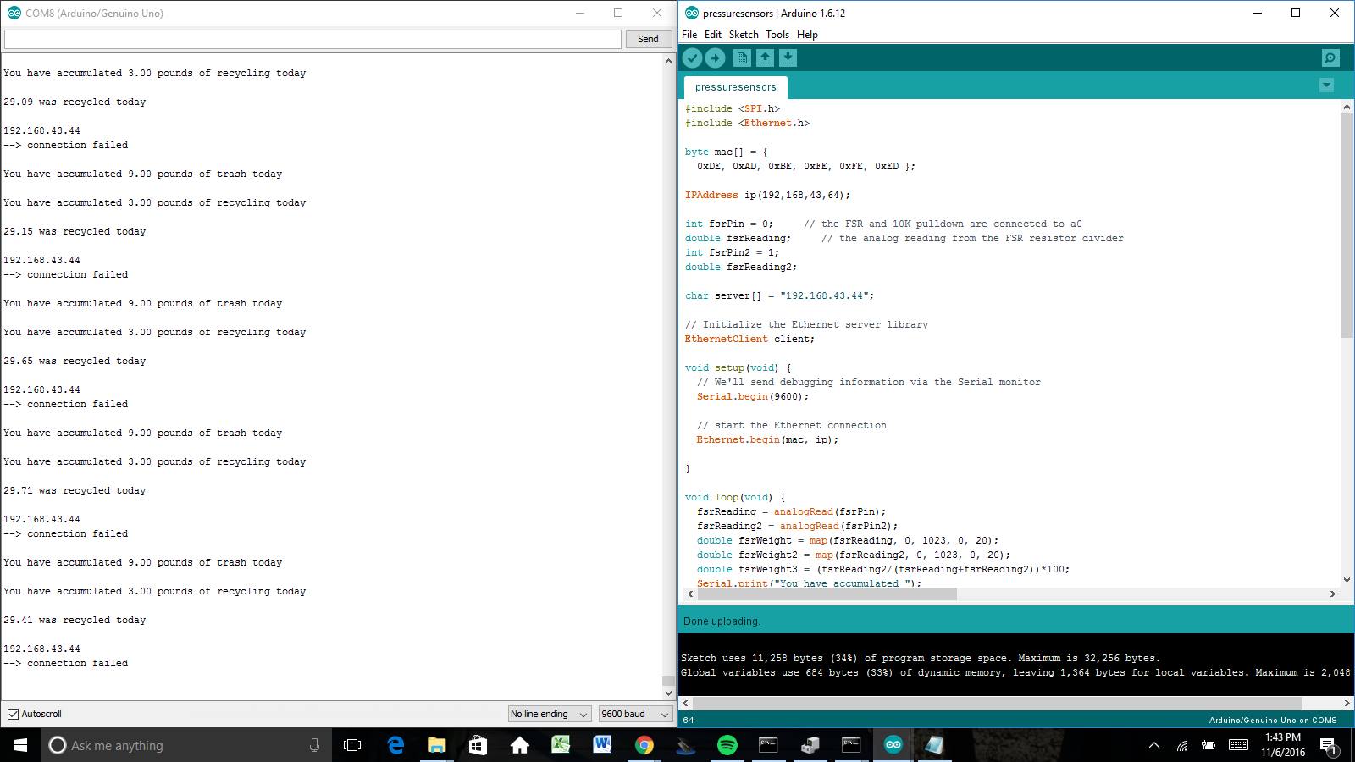This screenshot has height=762, width=1355.
Task: Focus the serial monitor input field
Action: tap(312, 39)
